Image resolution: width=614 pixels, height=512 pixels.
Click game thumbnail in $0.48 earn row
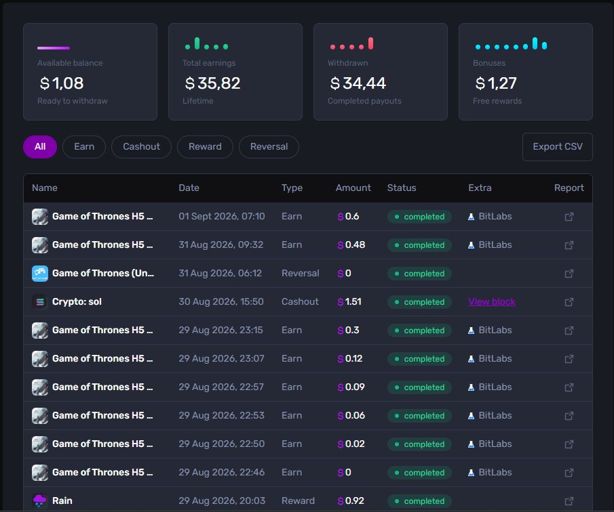coord(39,245)
